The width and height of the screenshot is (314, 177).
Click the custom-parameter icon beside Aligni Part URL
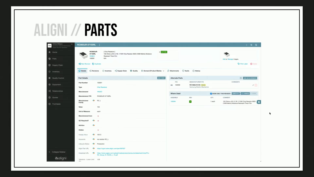pos(94,148)
